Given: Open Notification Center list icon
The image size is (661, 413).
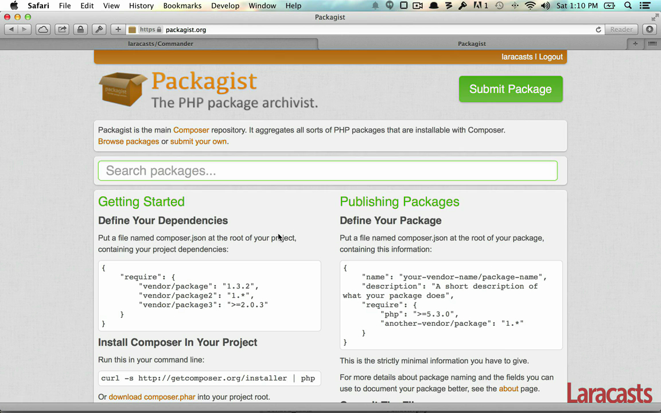Looking at the screenshot, I should point(644,6).
